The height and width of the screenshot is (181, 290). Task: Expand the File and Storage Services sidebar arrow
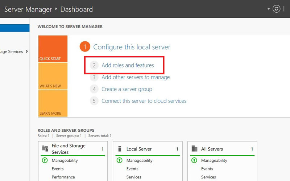click(x=27, y=52)
